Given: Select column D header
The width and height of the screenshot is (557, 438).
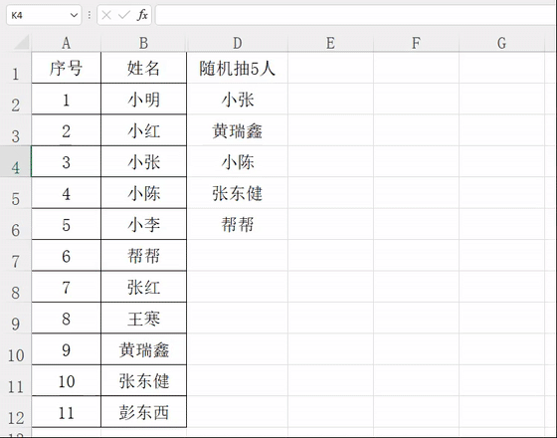Looking at the screenshot, I should click(x=238, y=43).
